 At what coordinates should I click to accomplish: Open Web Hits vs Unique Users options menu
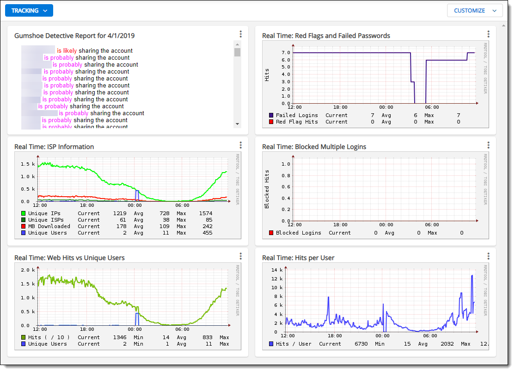tap(241, 256)
